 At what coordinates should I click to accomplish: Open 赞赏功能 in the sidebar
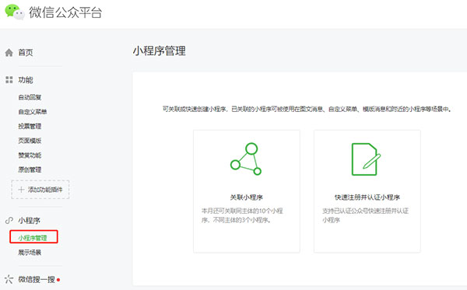tap(30, 155)
